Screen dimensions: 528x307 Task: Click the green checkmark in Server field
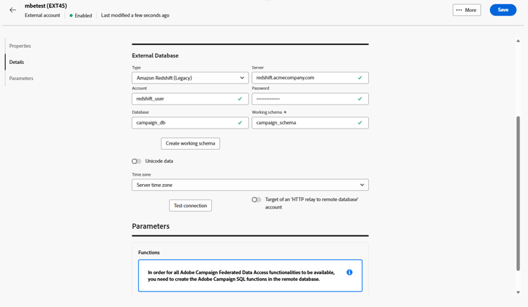pos(360,78)
